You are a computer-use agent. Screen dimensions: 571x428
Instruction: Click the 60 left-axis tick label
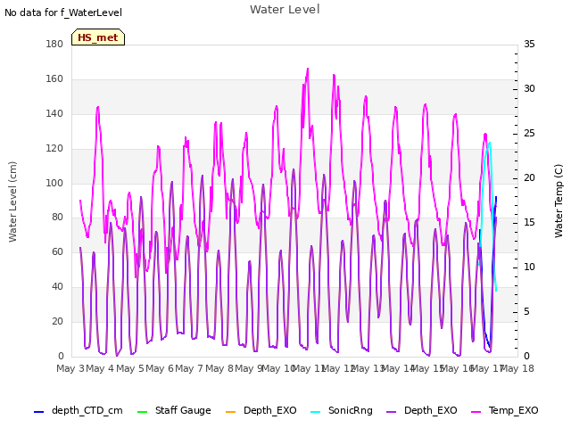(x=57, y=251)
